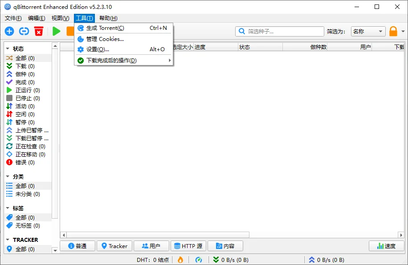Collapse the 标签 section
This screenshot has height=265, width=408.
tap(8, 208)
